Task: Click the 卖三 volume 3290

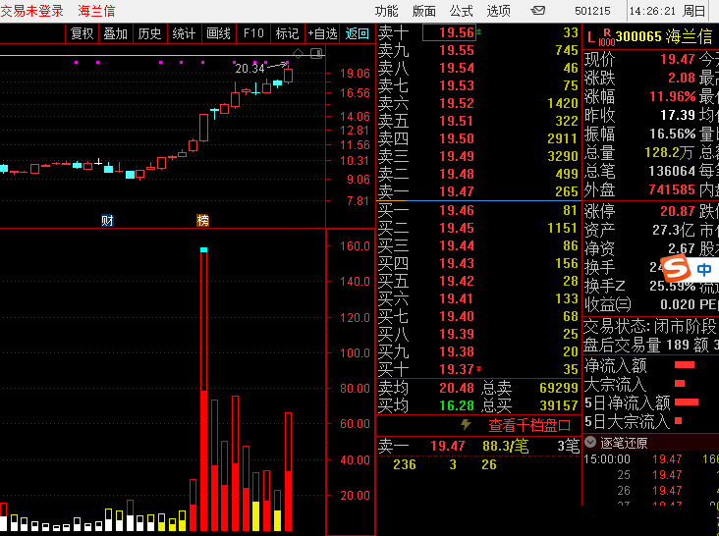Action: (563, 156)
